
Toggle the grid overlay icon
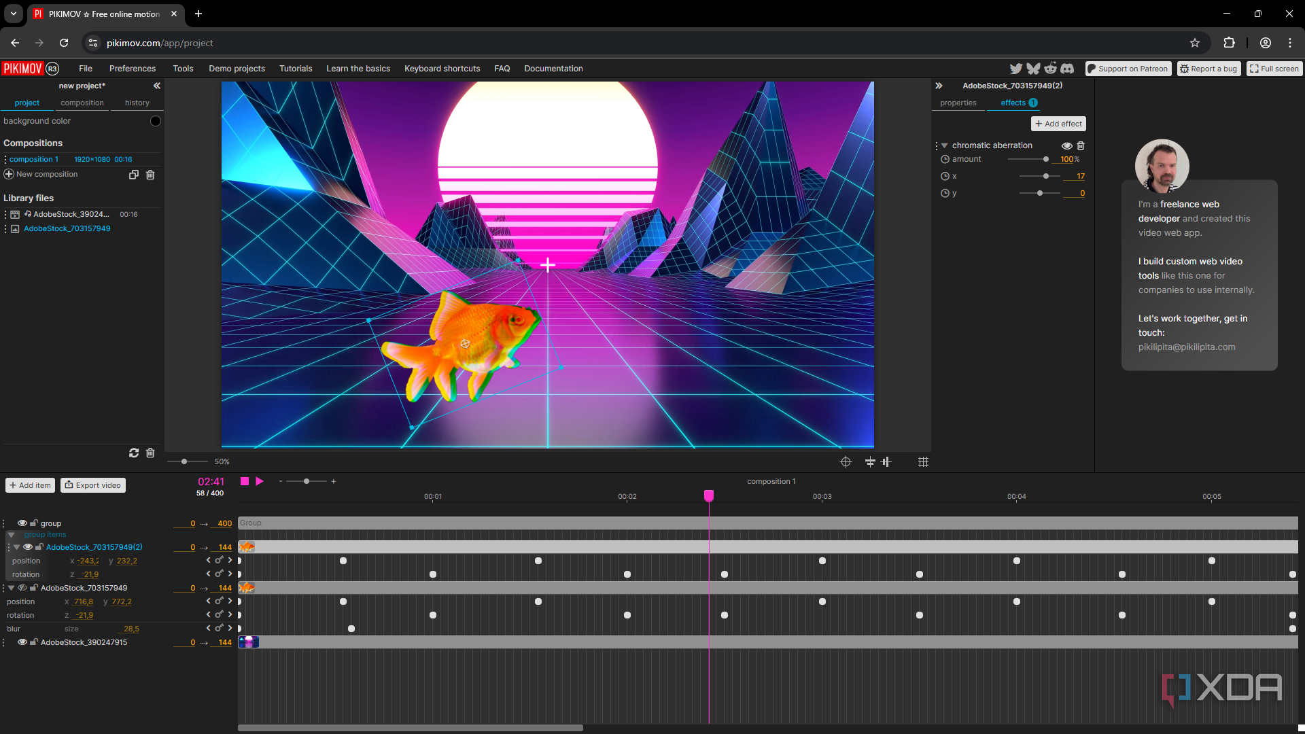923,461
